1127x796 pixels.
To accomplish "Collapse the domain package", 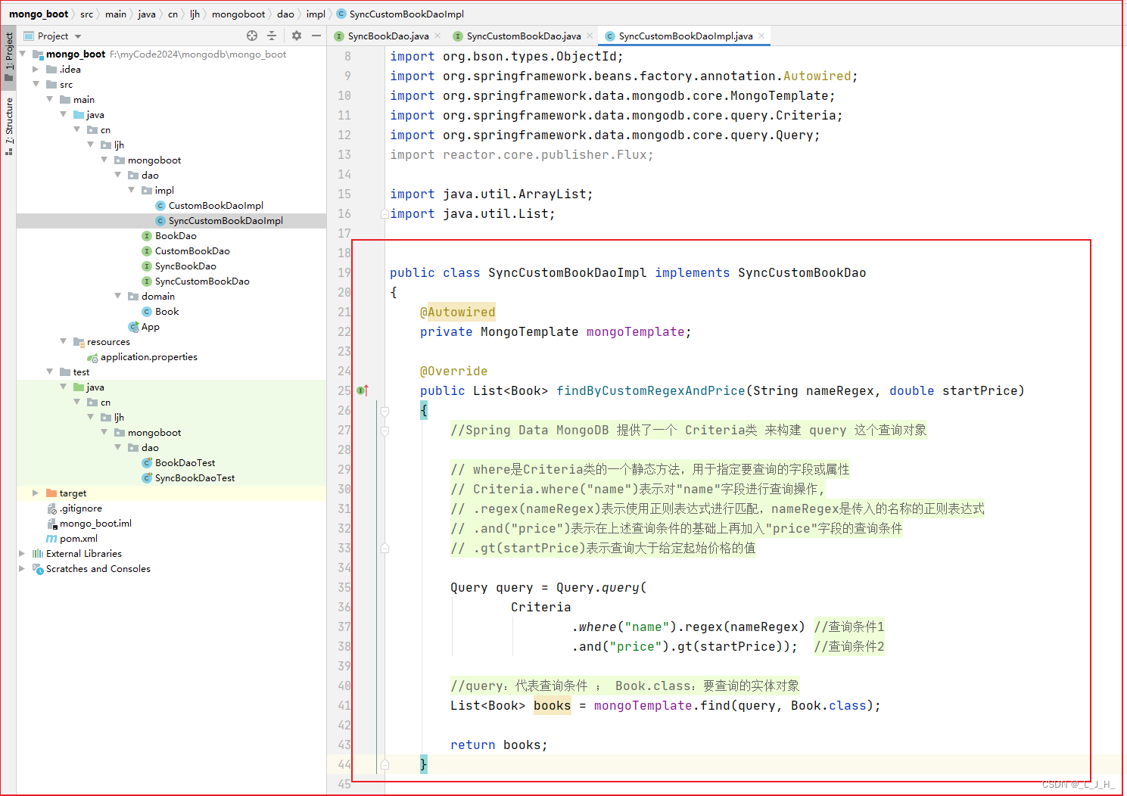I will point(118,296).
